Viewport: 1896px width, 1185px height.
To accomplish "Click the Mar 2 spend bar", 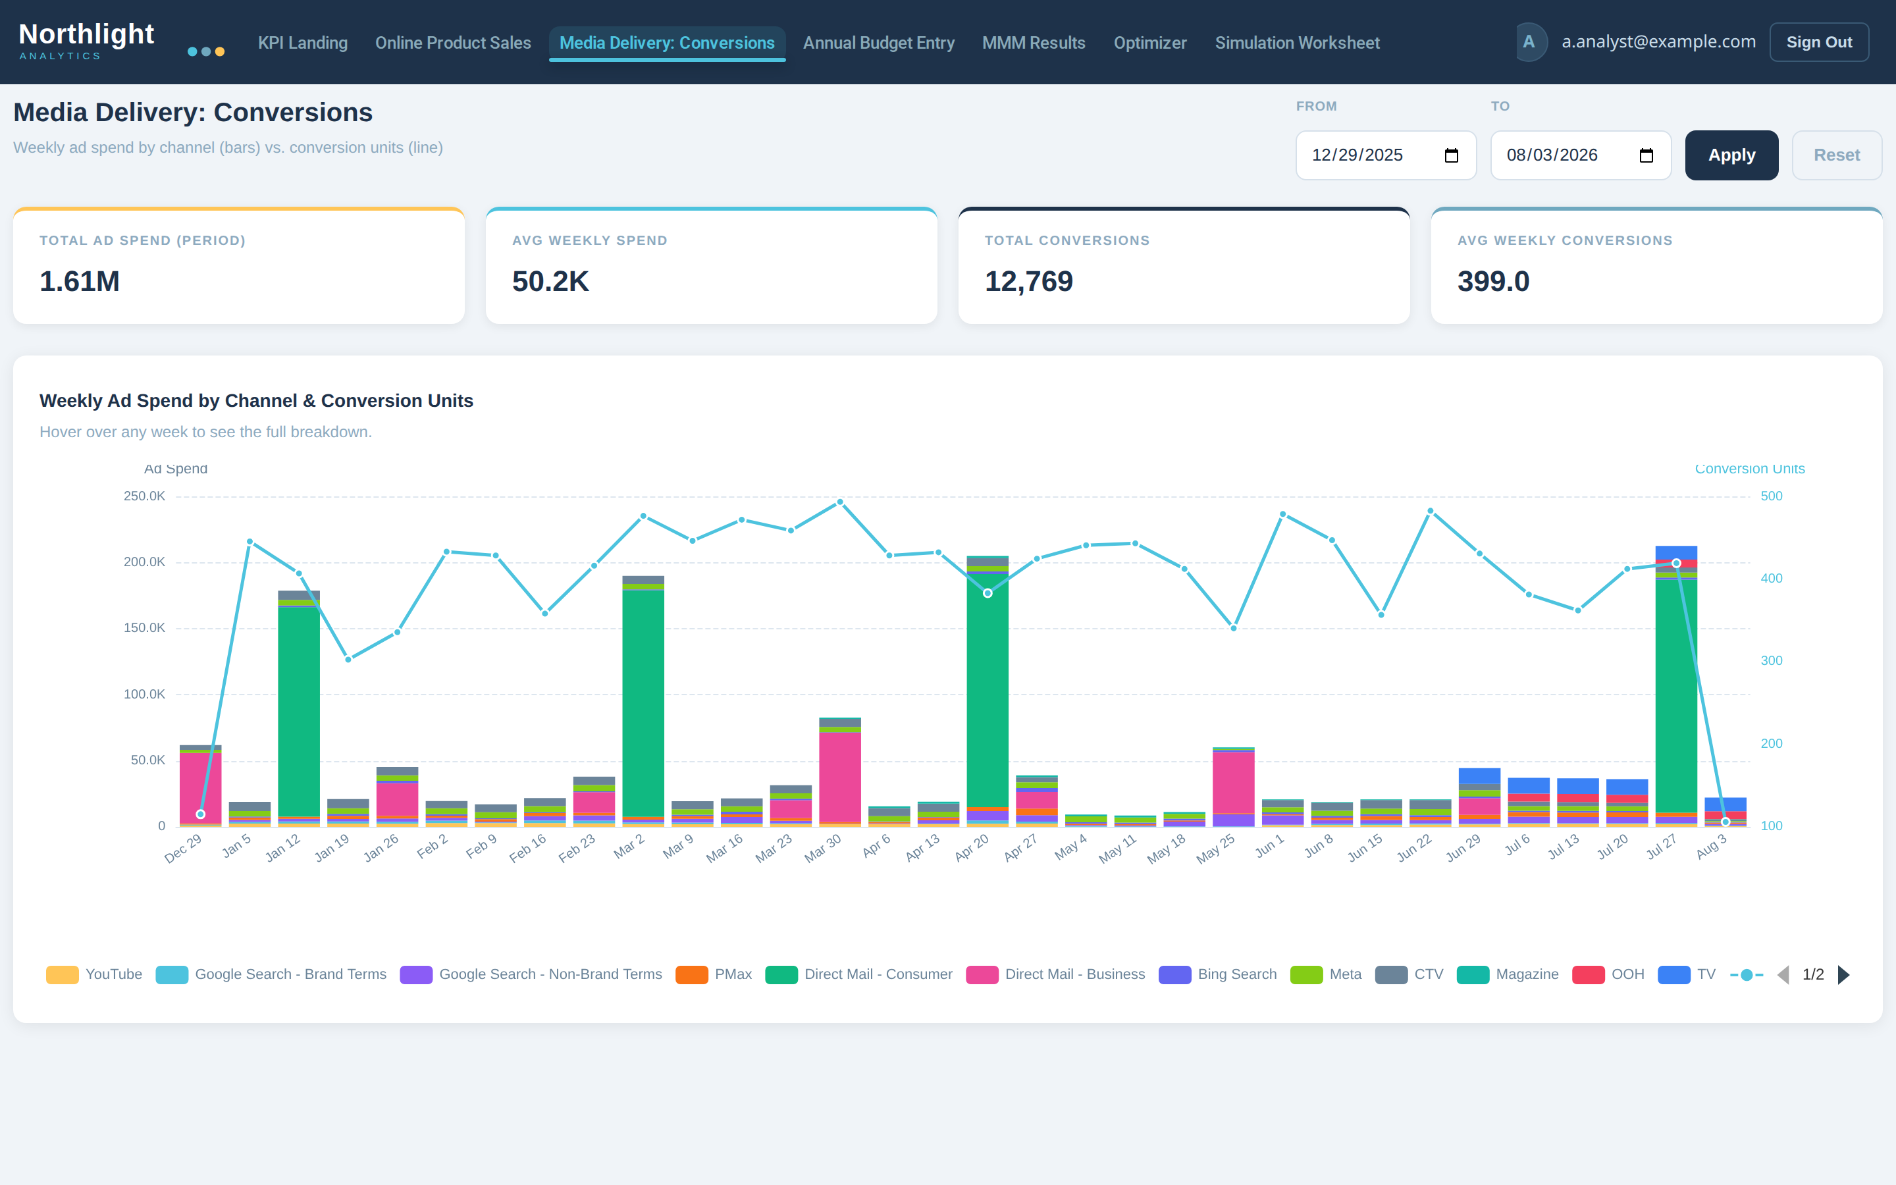I will [643, 701].
